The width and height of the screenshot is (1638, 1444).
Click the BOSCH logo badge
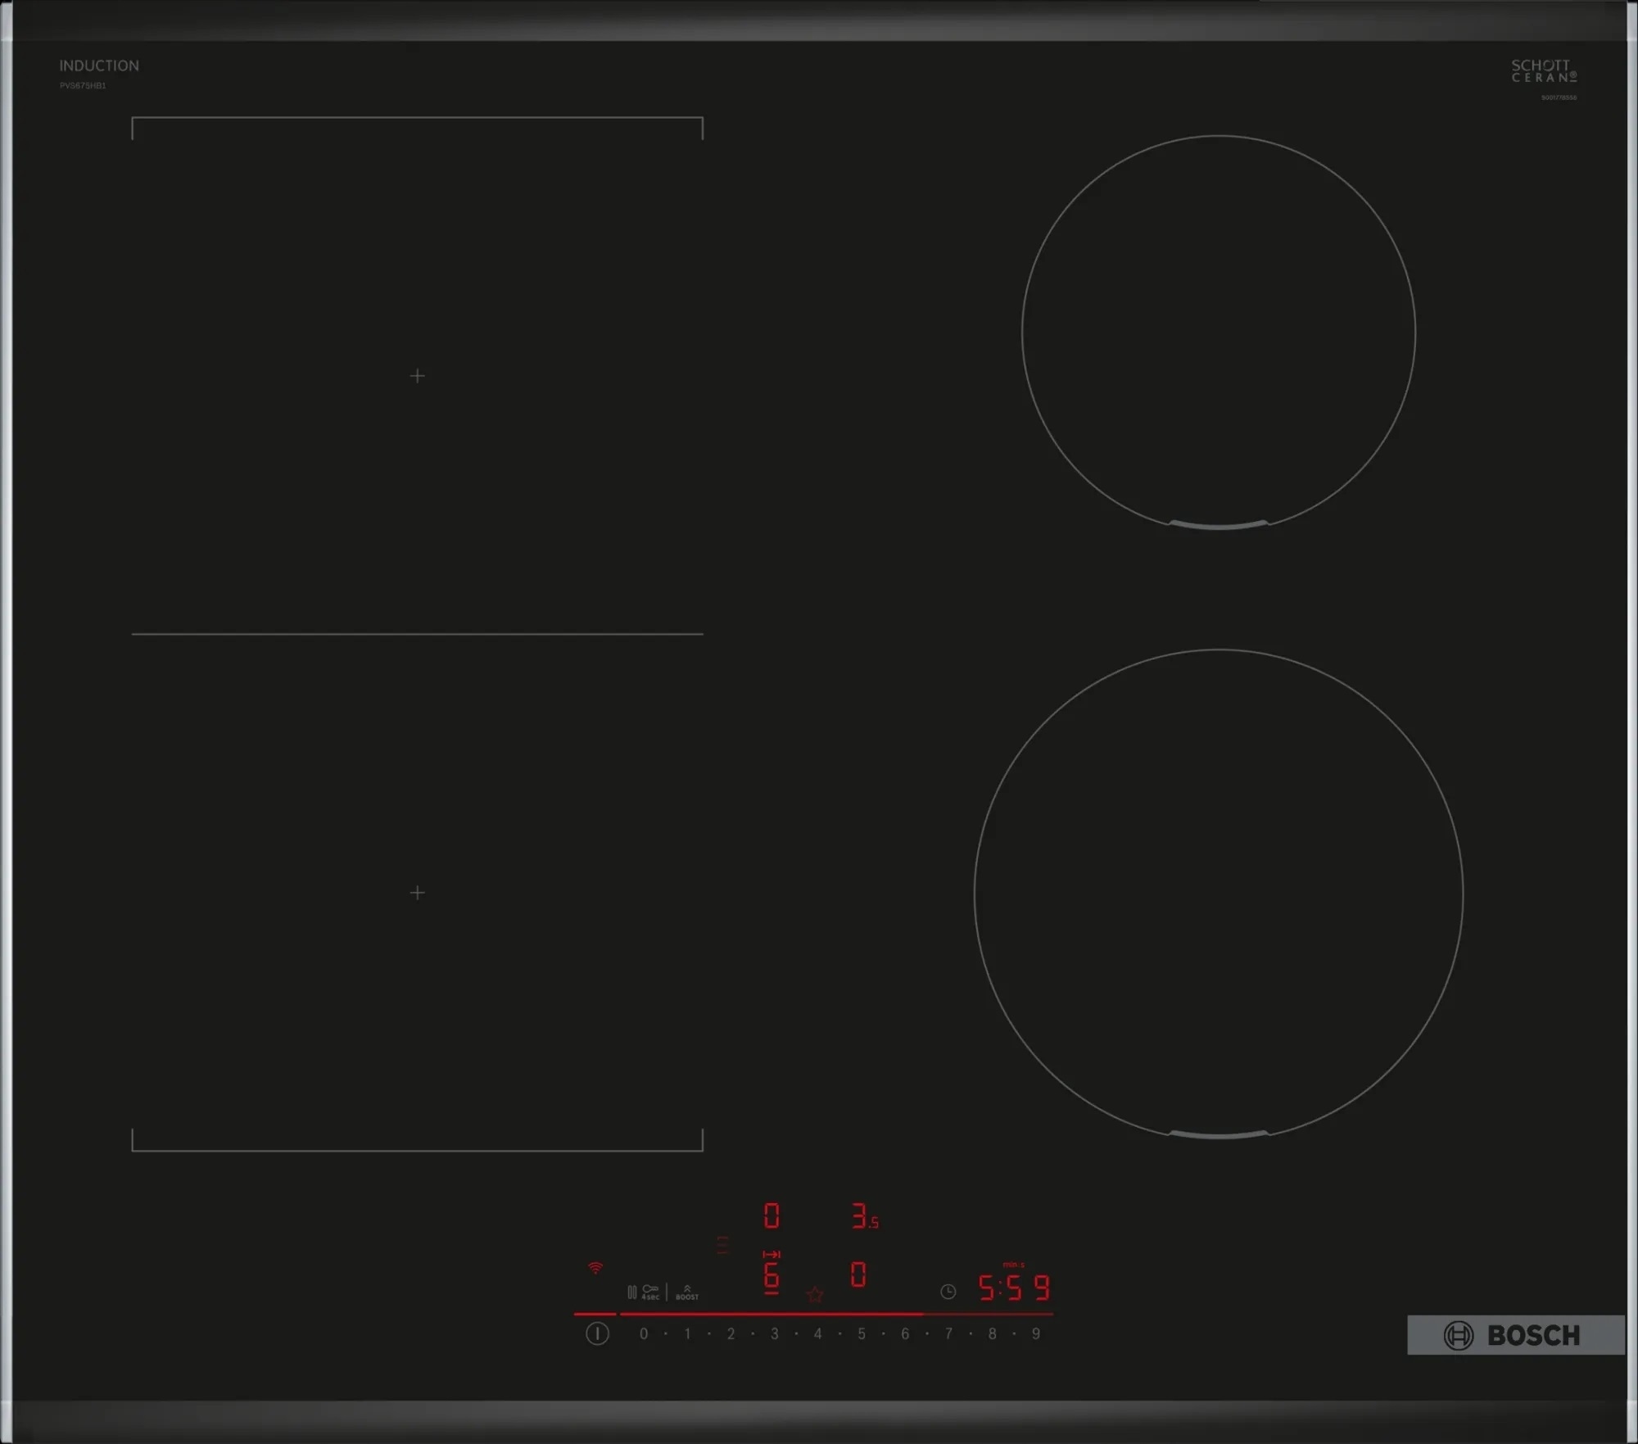click(x=1514, y=1335)
